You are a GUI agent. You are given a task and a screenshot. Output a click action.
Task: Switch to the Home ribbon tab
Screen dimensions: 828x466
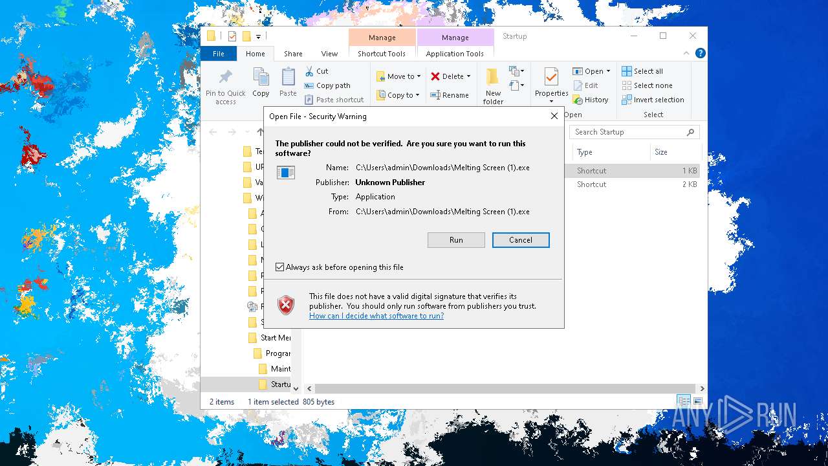pyautogui.click(x=255, y=54)
